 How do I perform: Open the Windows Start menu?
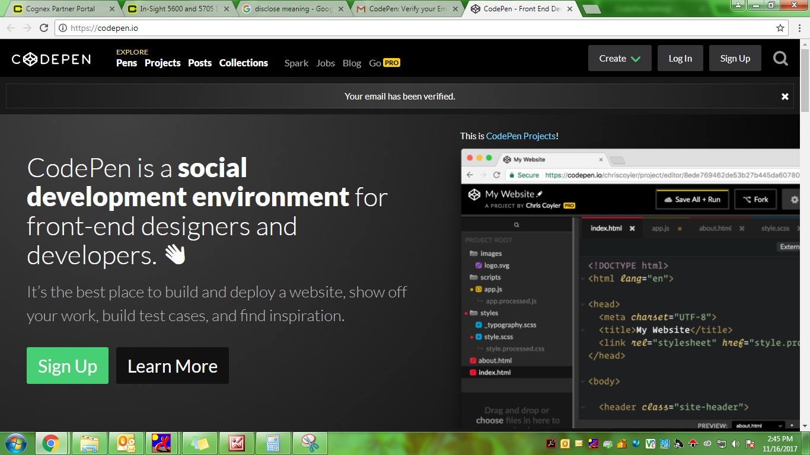[15, 443]
